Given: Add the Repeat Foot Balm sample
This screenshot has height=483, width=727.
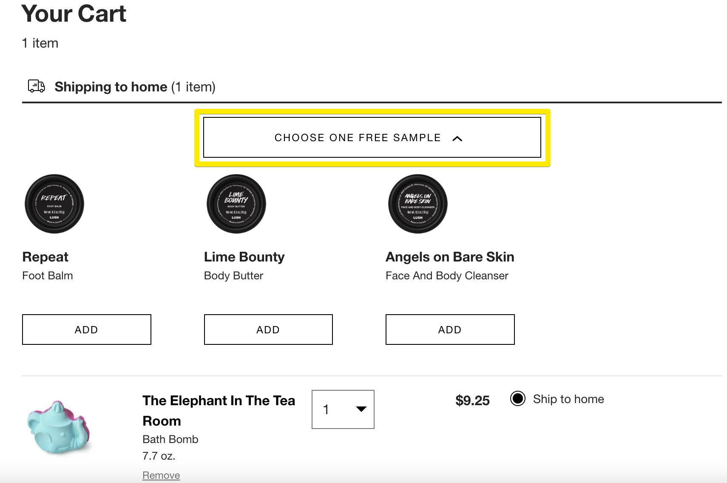Looking at the screenshot, I should pos(87,330).
